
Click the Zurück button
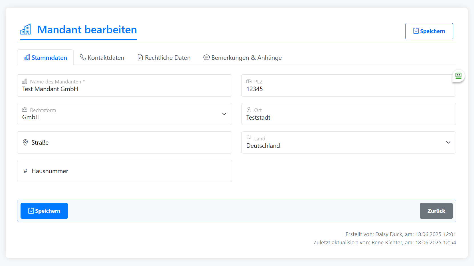click(436, 211)
